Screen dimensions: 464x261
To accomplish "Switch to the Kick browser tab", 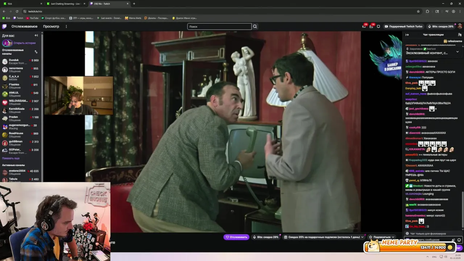I will tap(22, 4).
